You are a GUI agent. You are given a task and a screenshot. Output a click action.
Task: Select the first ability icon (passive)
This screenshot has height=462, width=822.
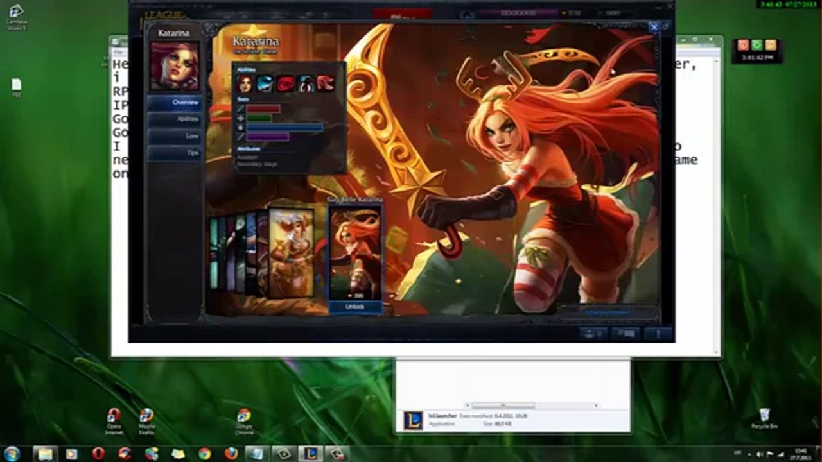pyautogui.click(x=245, y=84)
